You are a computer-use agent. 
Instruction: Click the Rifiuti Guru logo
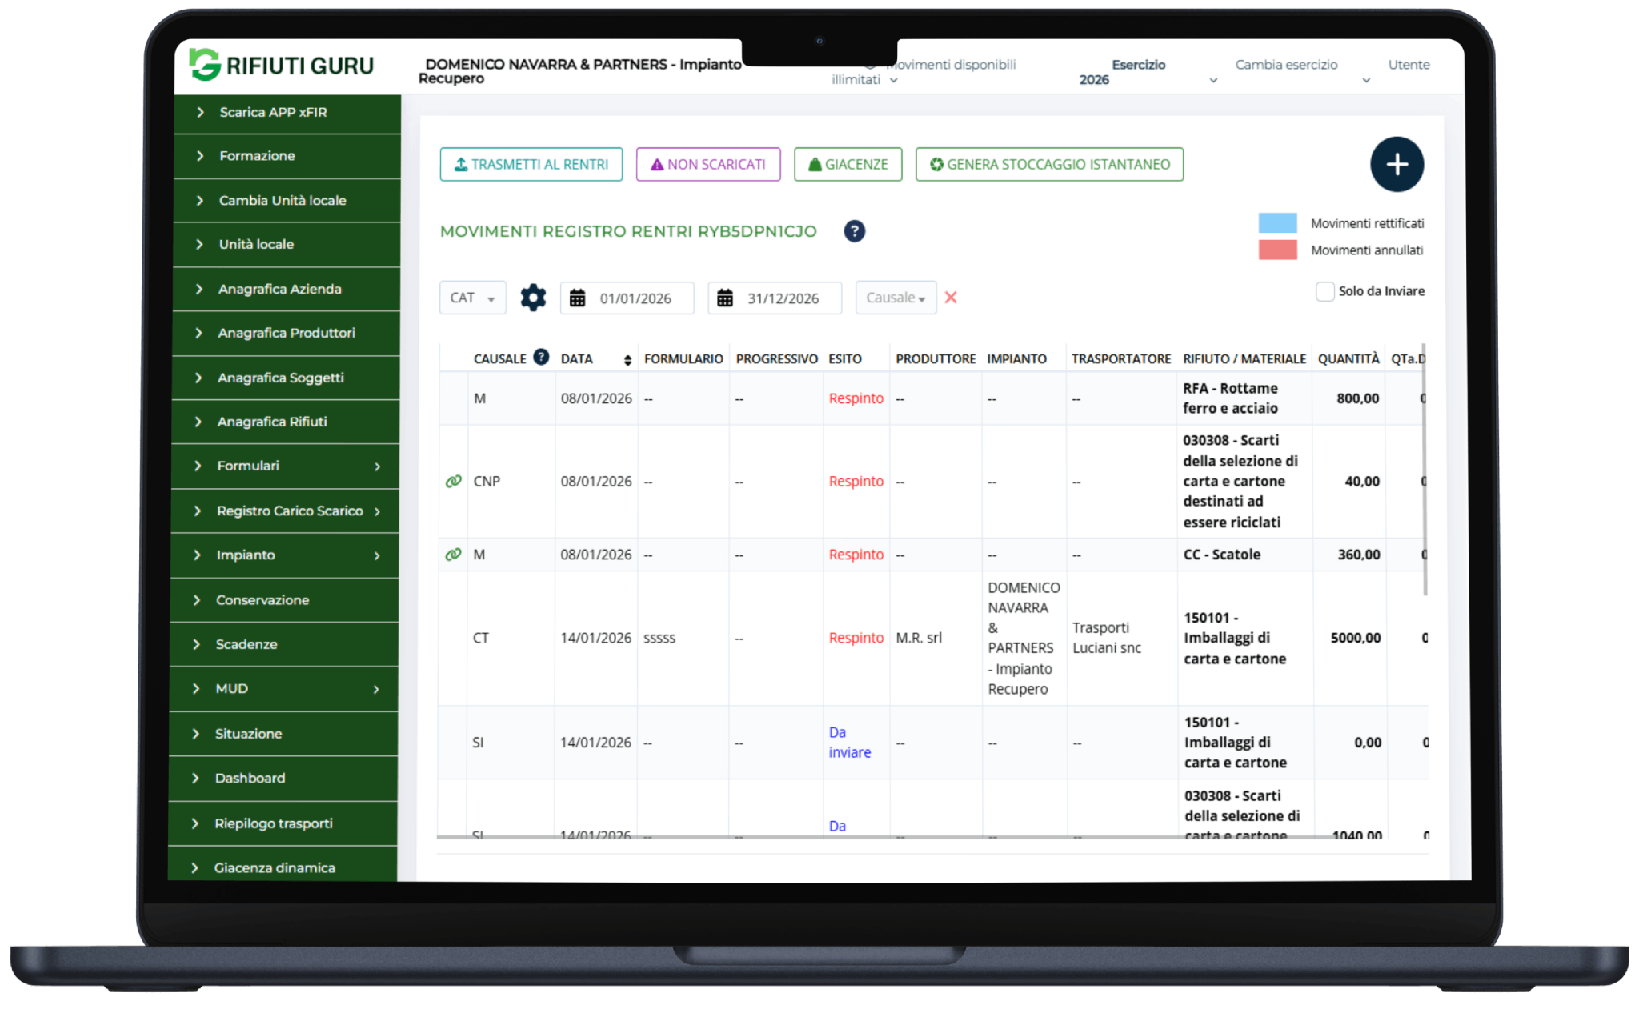[279, 66]
